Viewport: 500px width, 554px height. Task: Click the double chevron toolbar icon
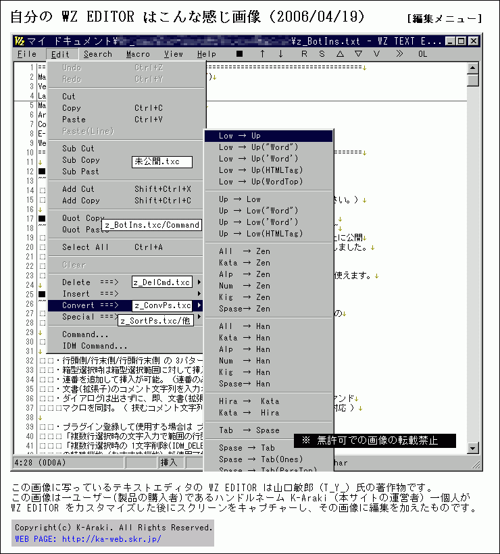point(399,54)
